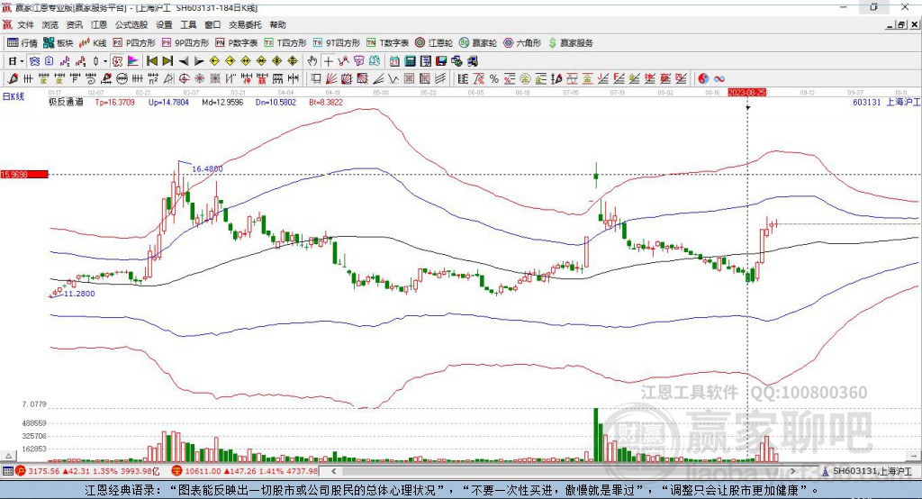
Task: Open the 赢家轮 wheel tool
Action: 478,43
